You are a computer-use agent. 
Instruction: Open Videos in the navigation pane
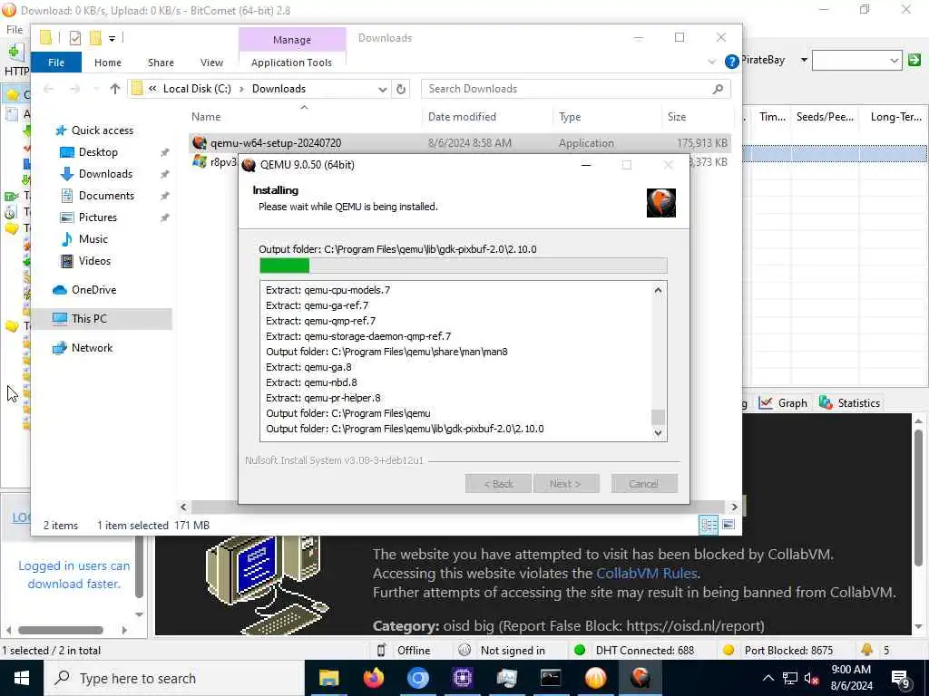tap(94, 260)
